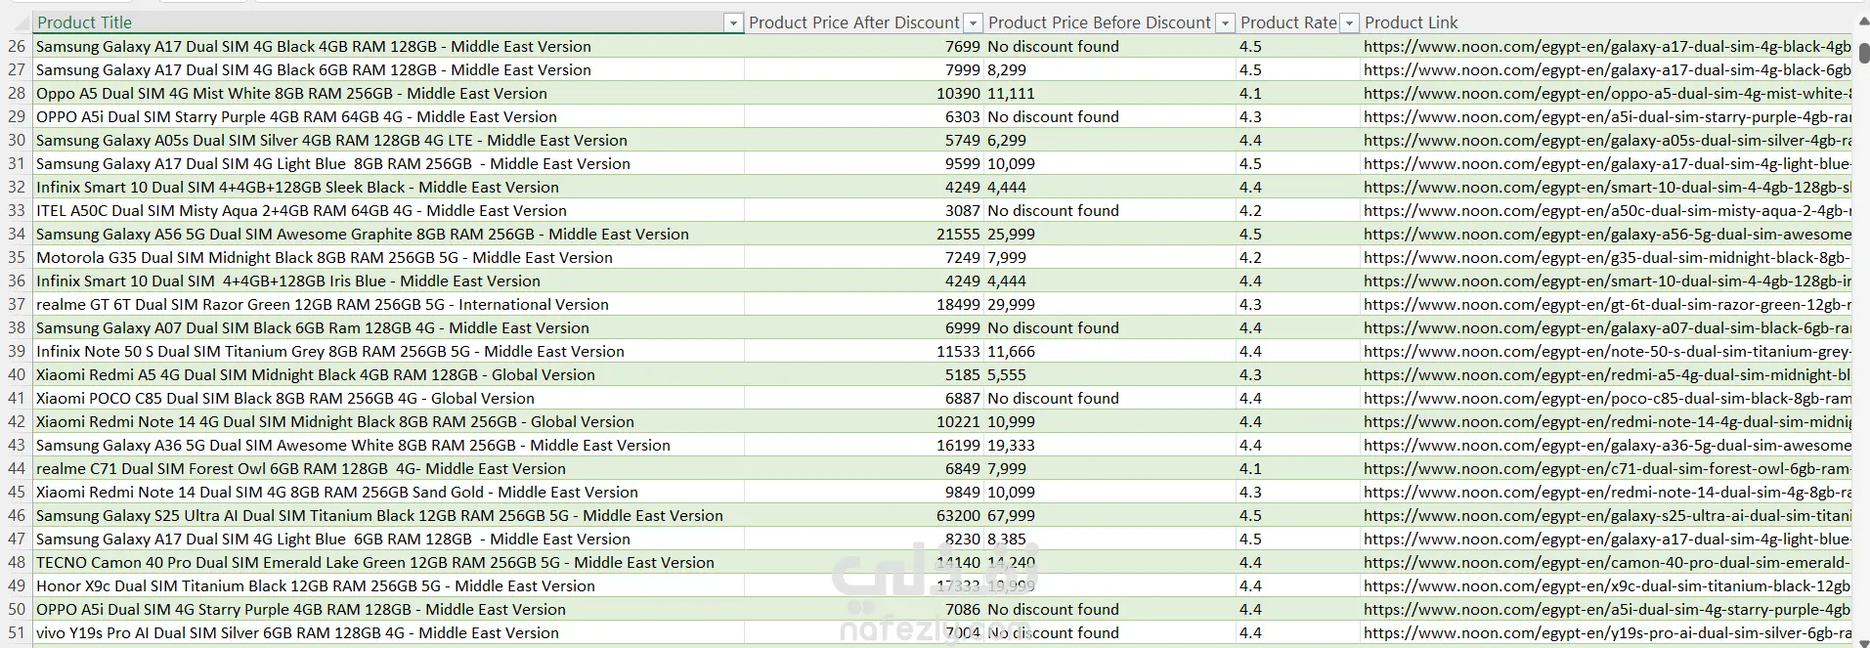
Task: Click the vertical scrollbar thumb
Action: click(x=1863, y=53)
